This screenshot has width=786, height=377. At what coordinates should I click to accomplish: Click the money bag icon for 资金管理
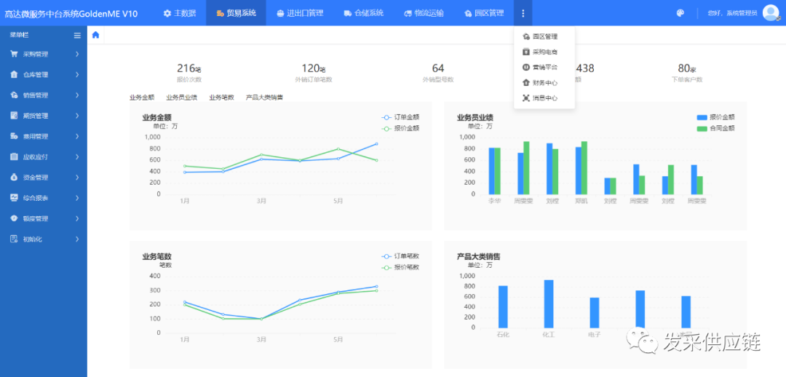pos(14,177)
